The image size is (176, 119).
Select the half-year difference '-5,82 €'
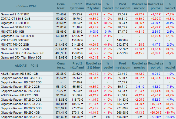click(x=156, y=100)
